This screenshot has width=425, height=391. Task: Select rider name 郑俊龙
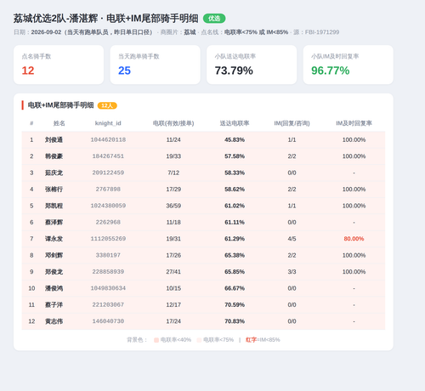click(54, 272)
